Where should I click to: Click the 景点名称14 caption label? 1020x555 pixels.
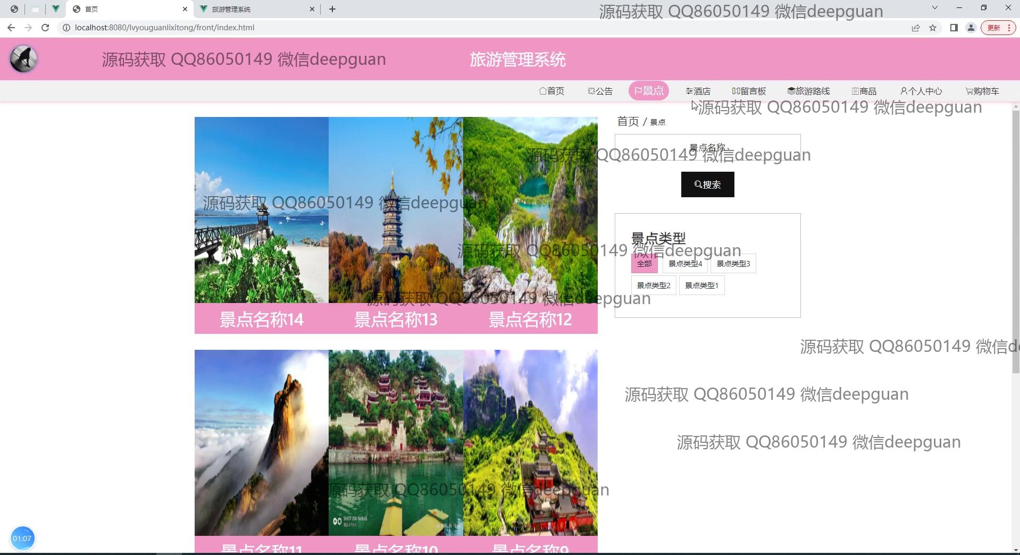pyautogui.click(x=262, y=319)
